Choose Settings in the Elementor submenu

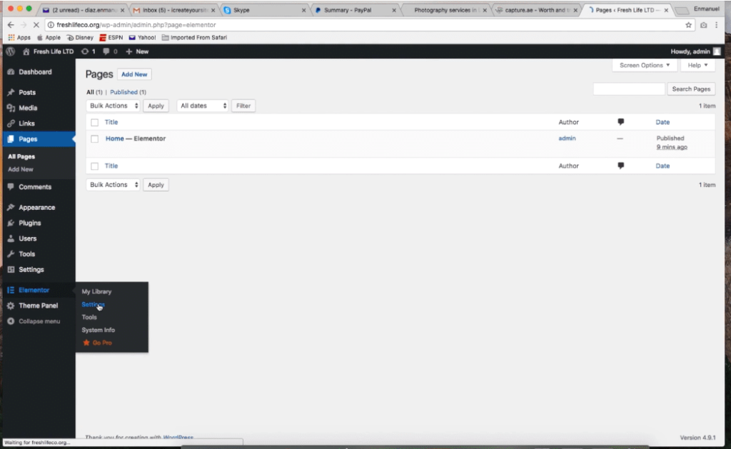coord(94,304)
